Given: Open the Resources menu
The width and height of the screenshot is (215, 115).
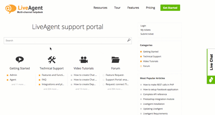Looking at the screenshot, I should tap(100, 8).
